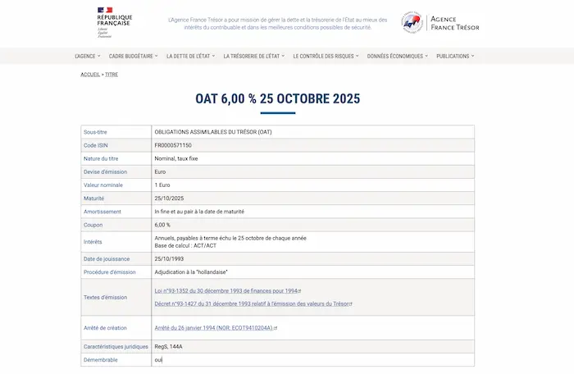Expand chevron next to LA TRÉSORERIE DE L'ÉTAT
The width and height of the screenshot is (574, 374).
[283, 56]
